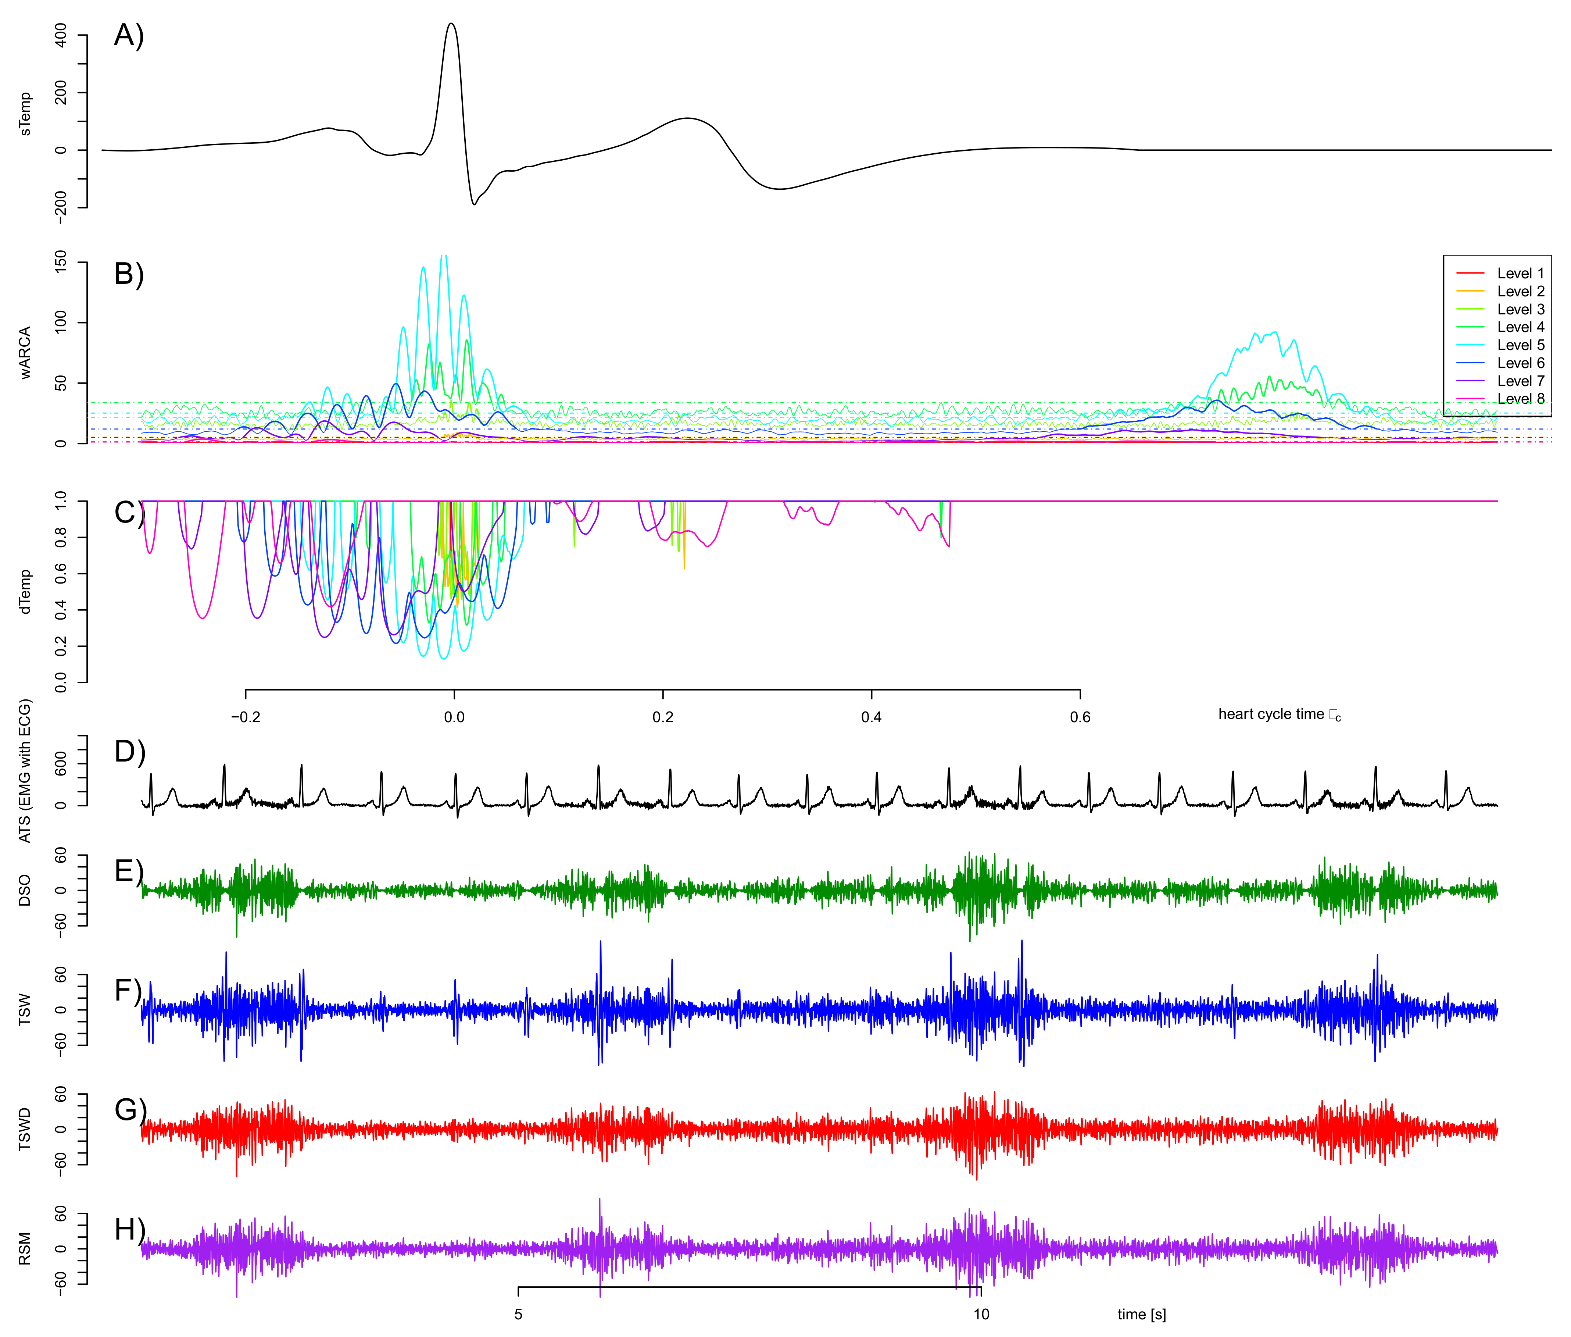Viewport: 1571px width, 1337px height.
Task: Click the TSWD y-axis label
Action: coord(25,1129)
